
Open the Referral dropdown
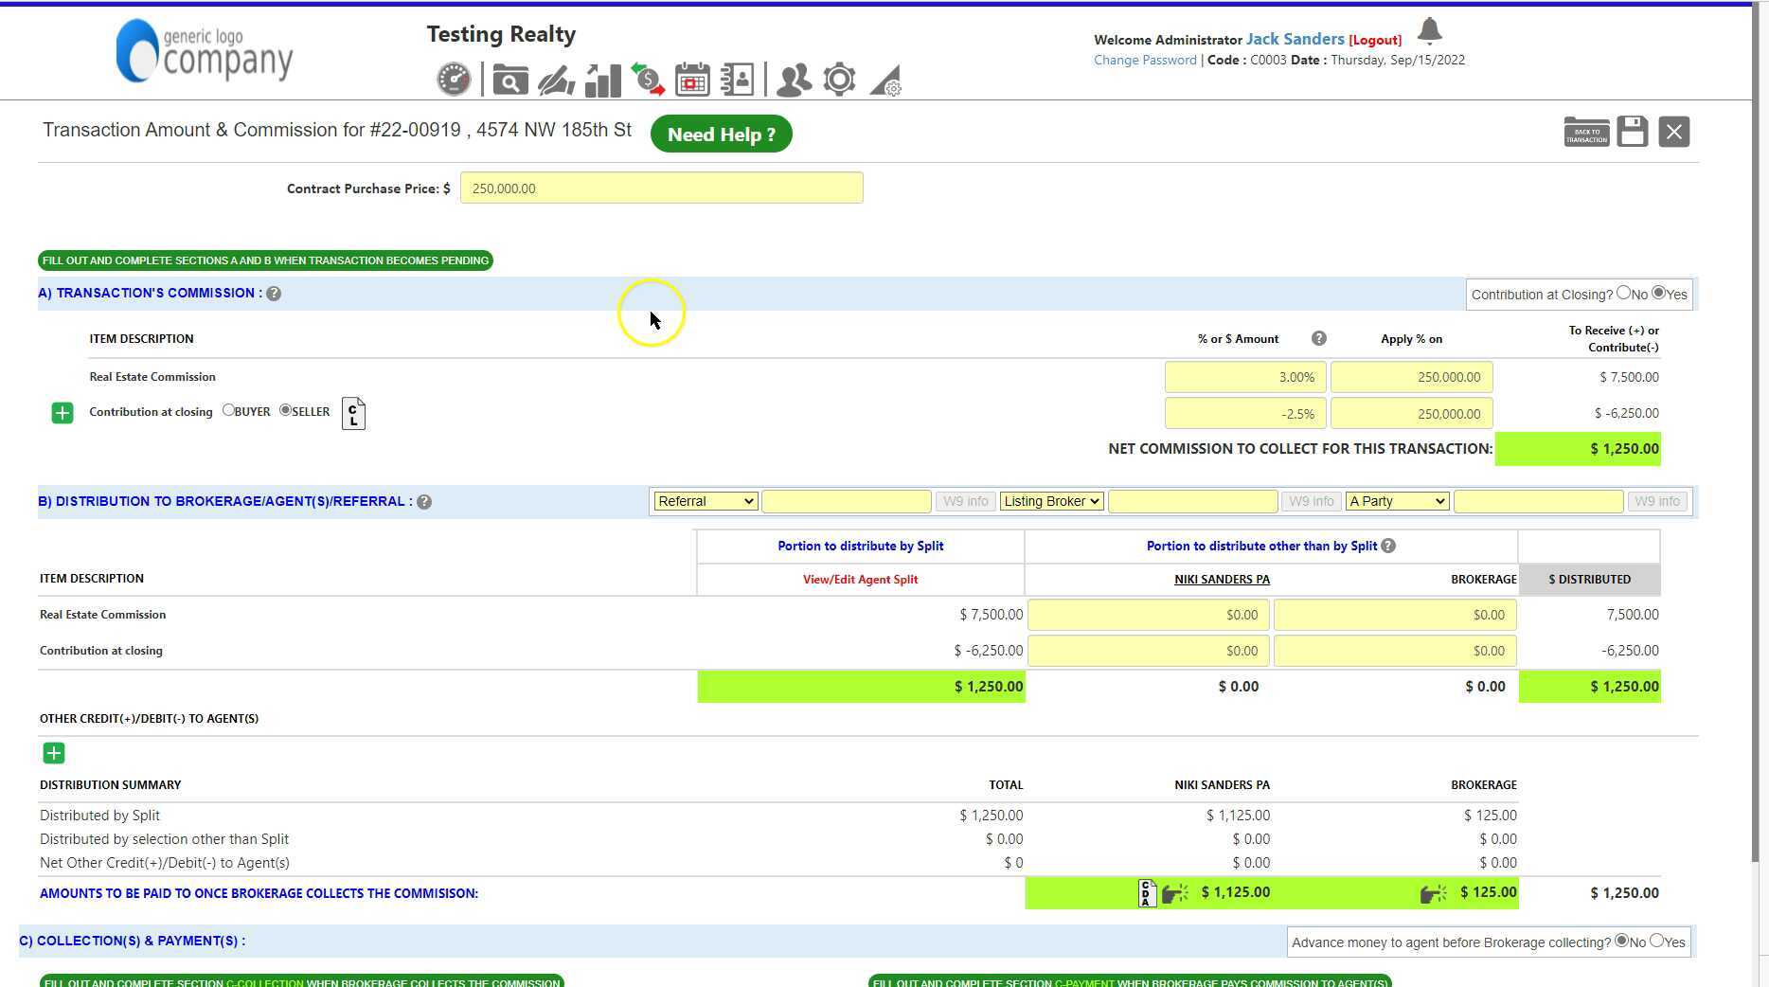705,501
